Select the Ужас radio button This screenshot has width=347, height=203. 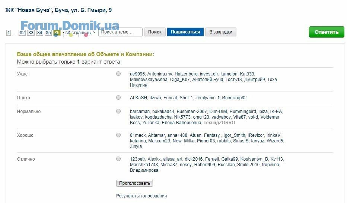[118, 74]
